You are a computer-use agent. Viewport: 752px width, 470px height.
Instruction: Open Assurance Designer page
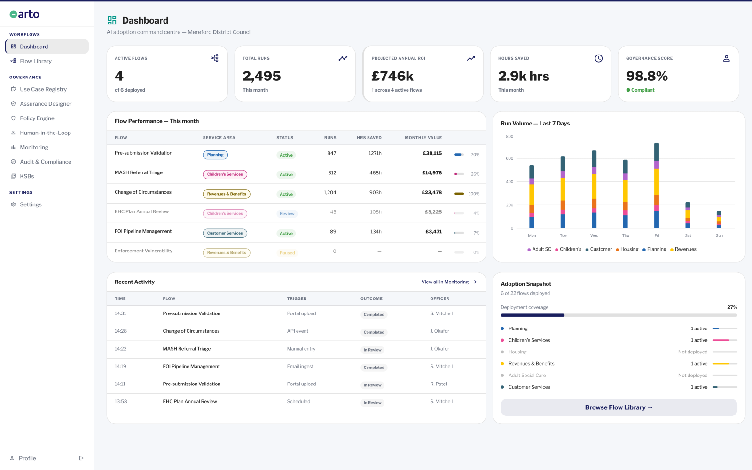click(47, 104)
